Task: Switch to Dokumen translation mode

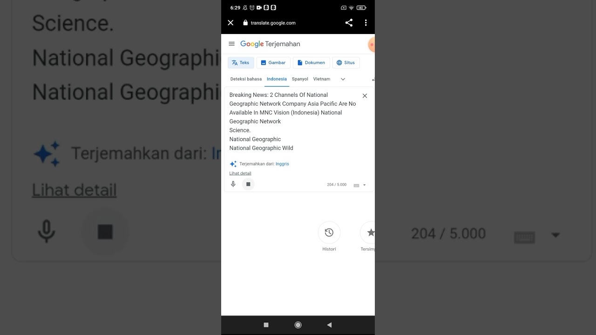Action: coord(312,63)
